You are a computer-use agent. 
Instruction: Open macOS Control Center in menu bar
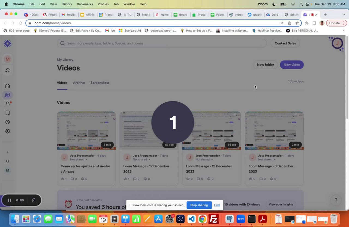(x=308, y=4)
